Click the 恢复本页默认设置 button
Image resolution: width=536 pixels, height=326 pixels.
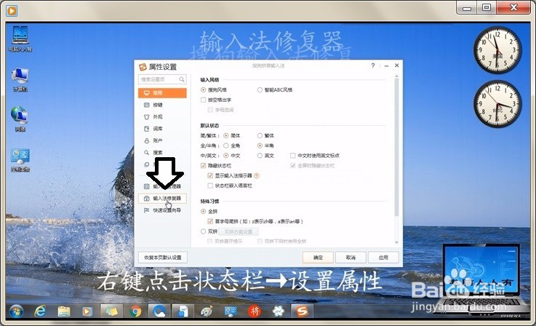pyautogui.click(x=163, y=258)
